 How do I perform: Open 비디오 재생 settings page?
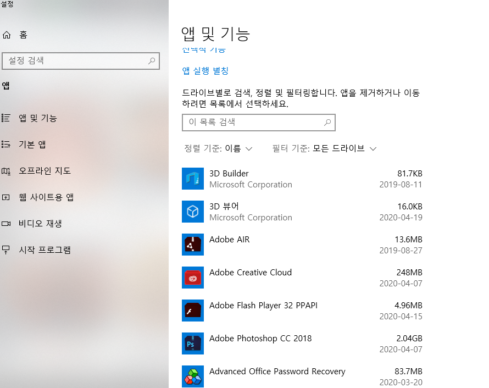click(40, 224)
